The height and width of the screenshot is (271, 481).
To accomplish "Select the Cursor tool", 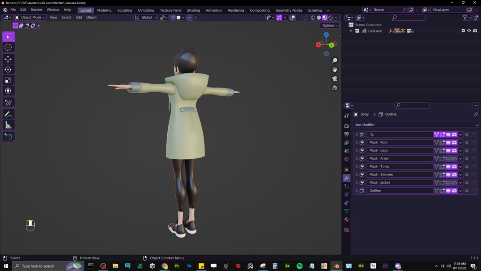I will (x=8, y=47).
